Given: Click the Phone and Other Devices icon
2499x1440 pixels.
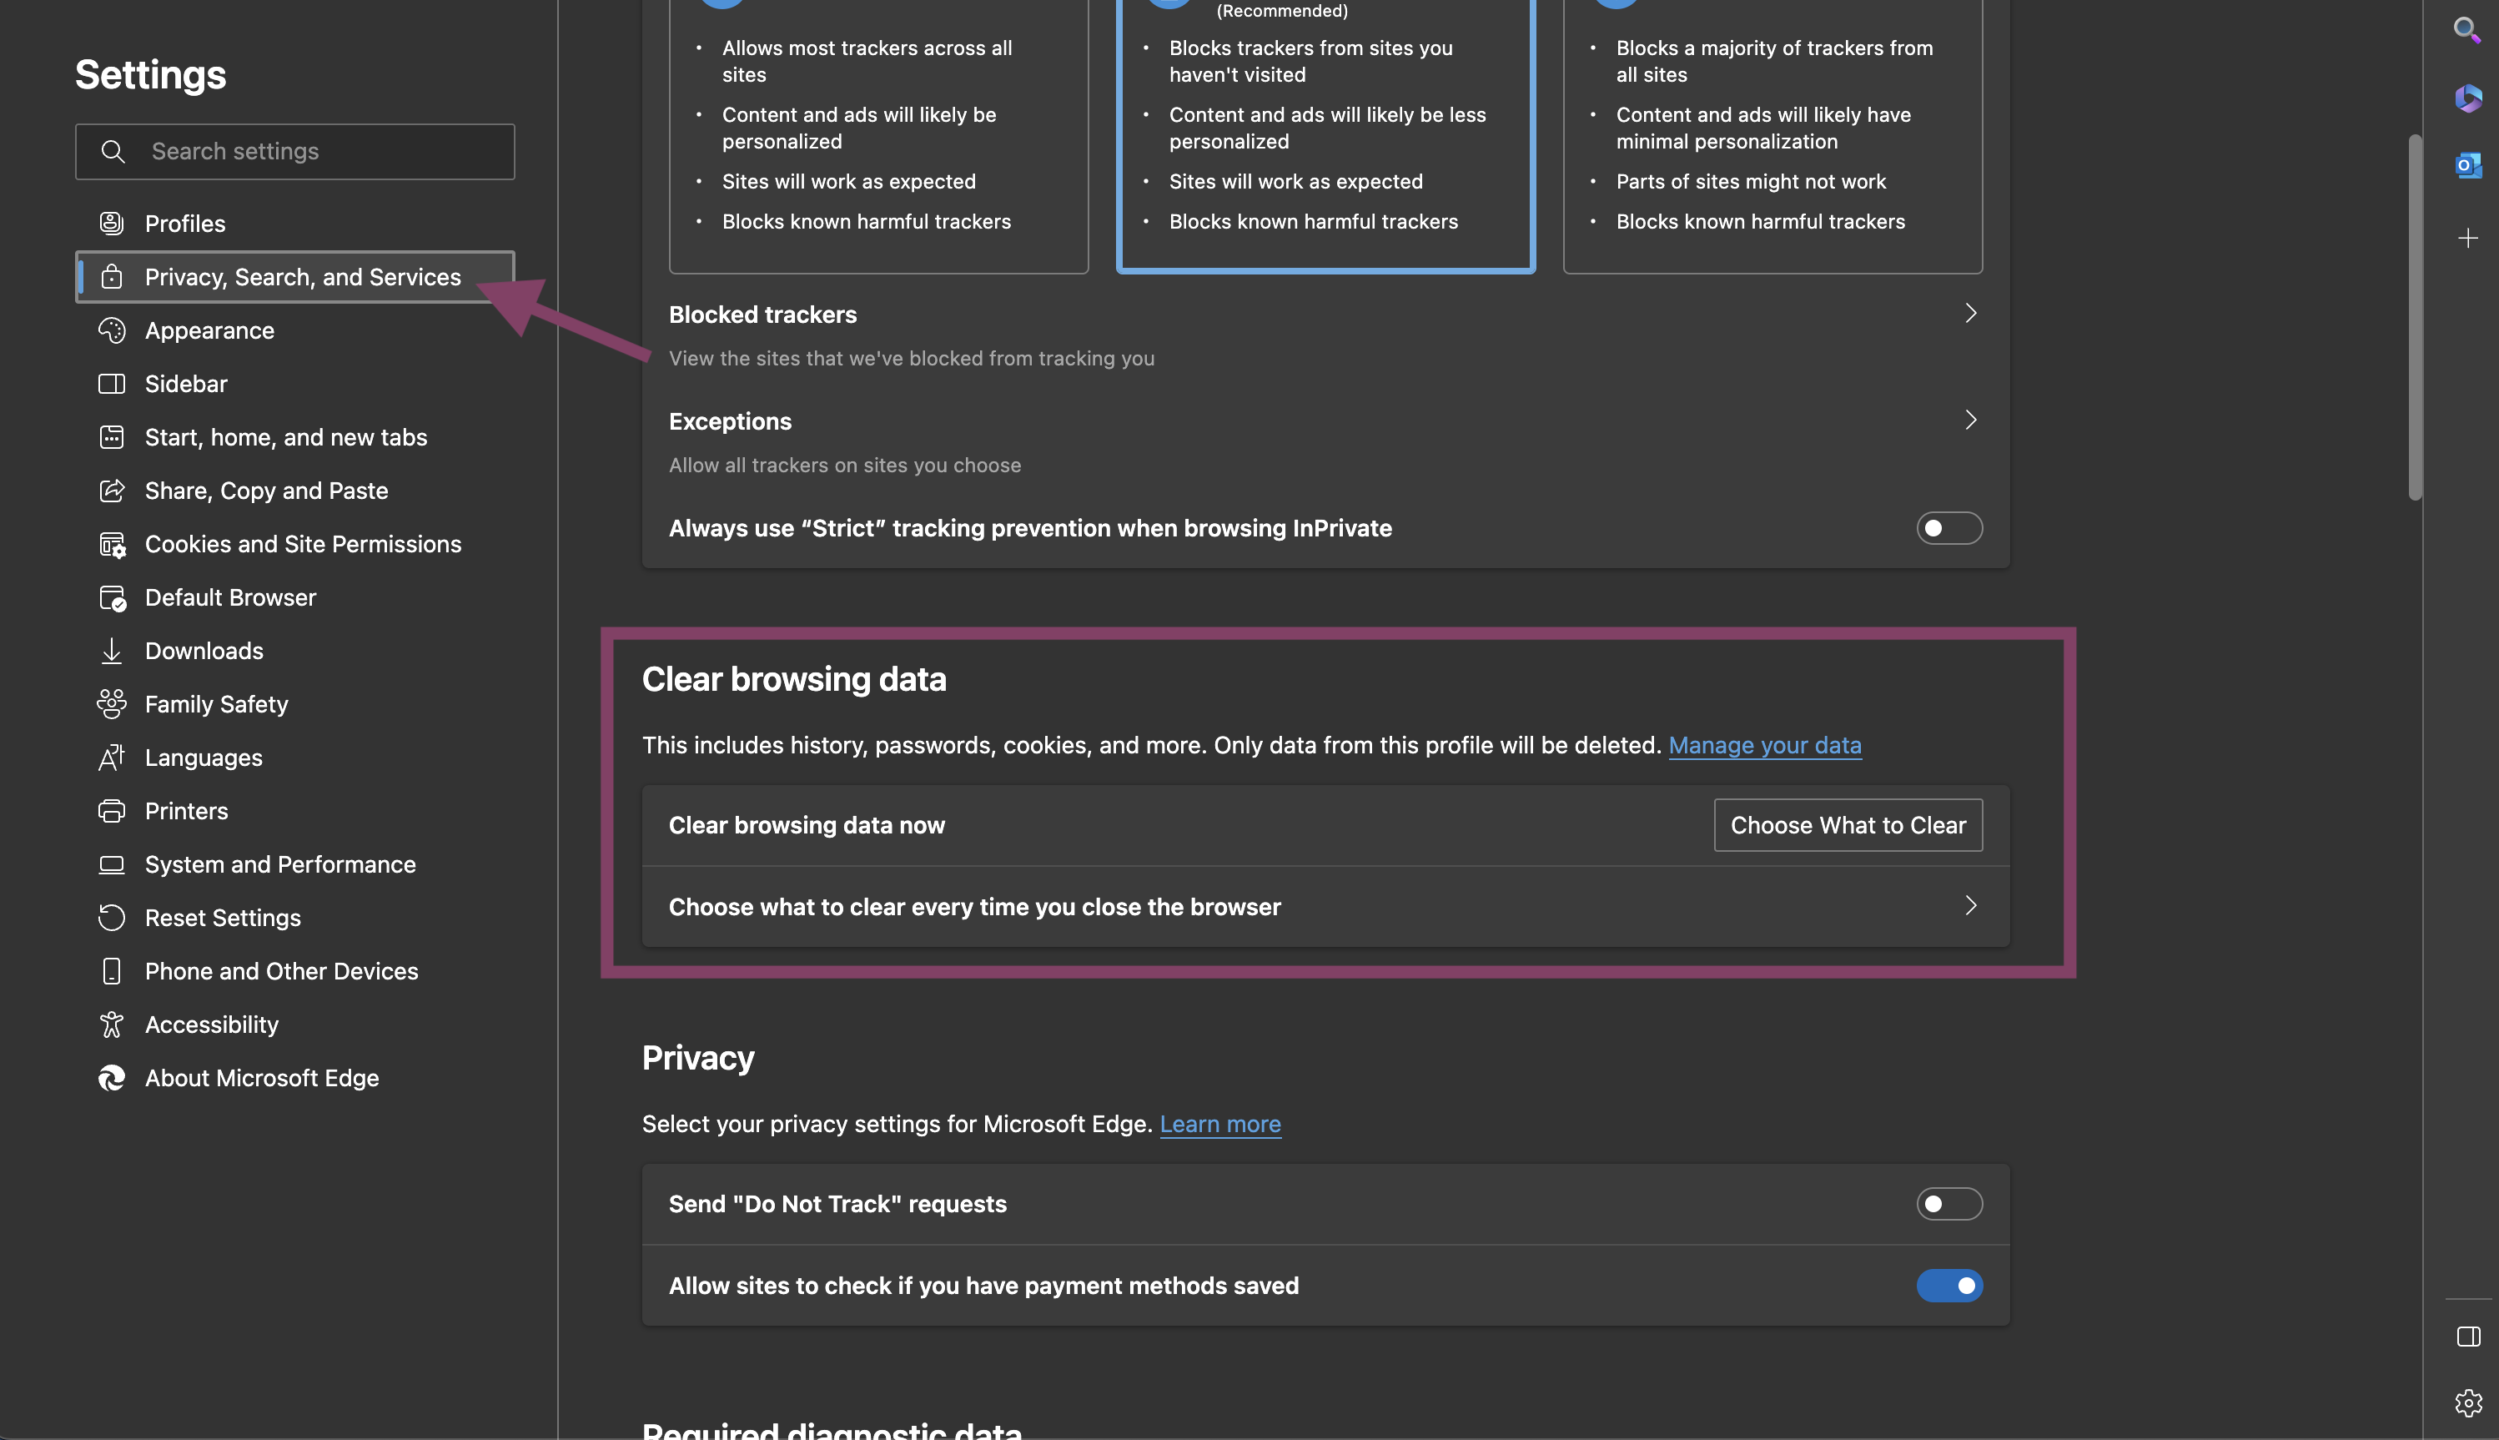Looking at the screenshot, I should pos(112,971).
